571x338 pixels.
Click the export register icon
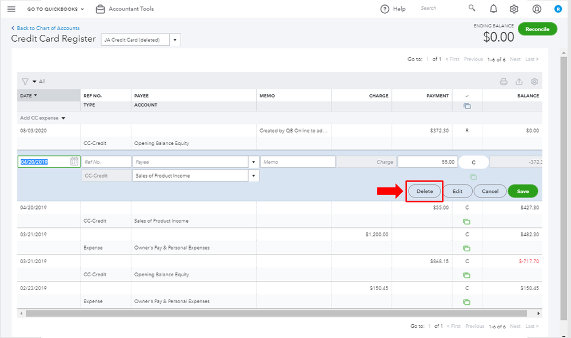pos(519,82)
